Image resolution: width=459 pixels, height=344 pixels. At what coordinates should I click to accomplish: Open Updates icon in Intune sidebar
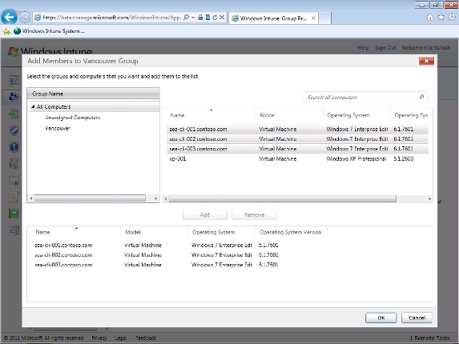click(14, 114)
